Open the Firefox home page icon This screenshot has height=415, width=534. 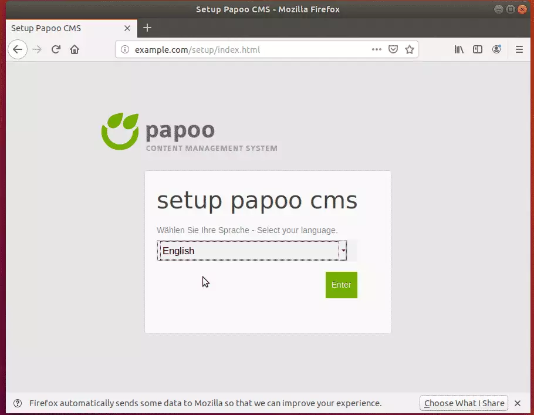pyautogui.click(x=75, y=50)
